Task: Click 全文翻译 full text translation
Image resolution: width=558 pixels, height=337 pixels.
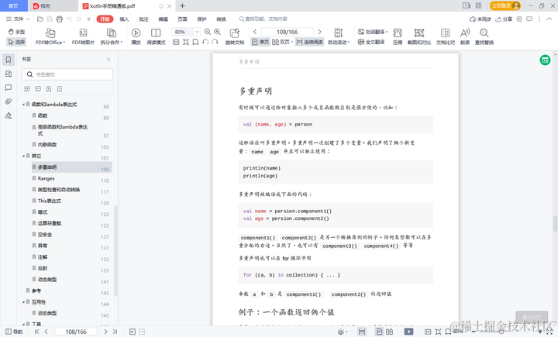Action: pos(371,42)
